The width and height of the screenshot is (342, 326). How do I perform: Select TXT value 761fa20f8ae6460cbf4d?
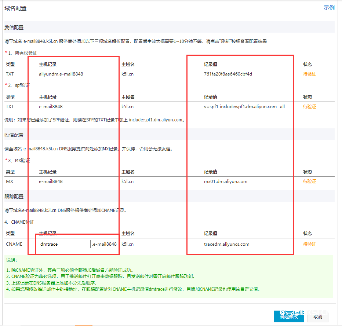(x=228, y=74)
